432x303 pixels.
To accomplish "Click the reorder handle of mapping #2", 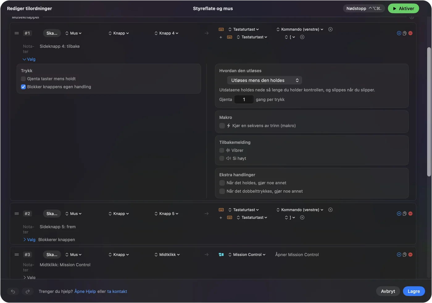I will coord(17,213).
